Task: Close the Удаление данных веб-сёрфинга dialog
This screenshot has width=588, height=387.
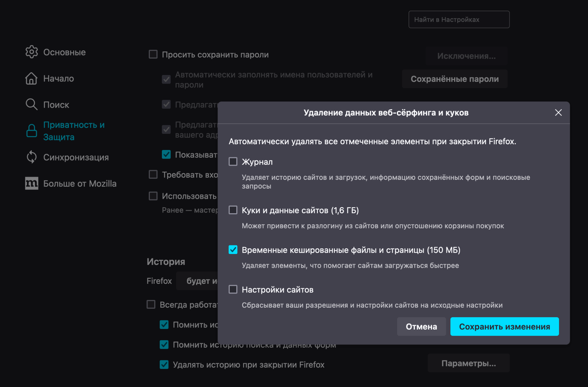Action: (x=558, y=112)
